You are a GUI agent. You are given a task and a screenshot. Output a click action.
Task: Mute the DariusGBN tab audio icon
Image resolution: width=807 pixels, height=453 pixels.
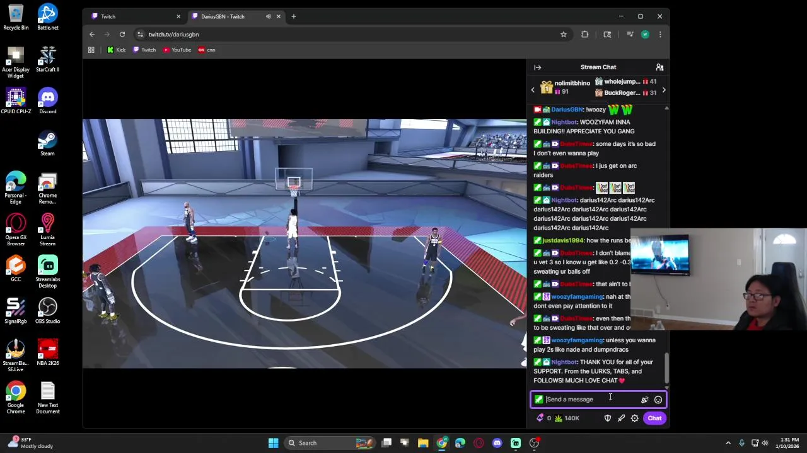coord(269,16)
